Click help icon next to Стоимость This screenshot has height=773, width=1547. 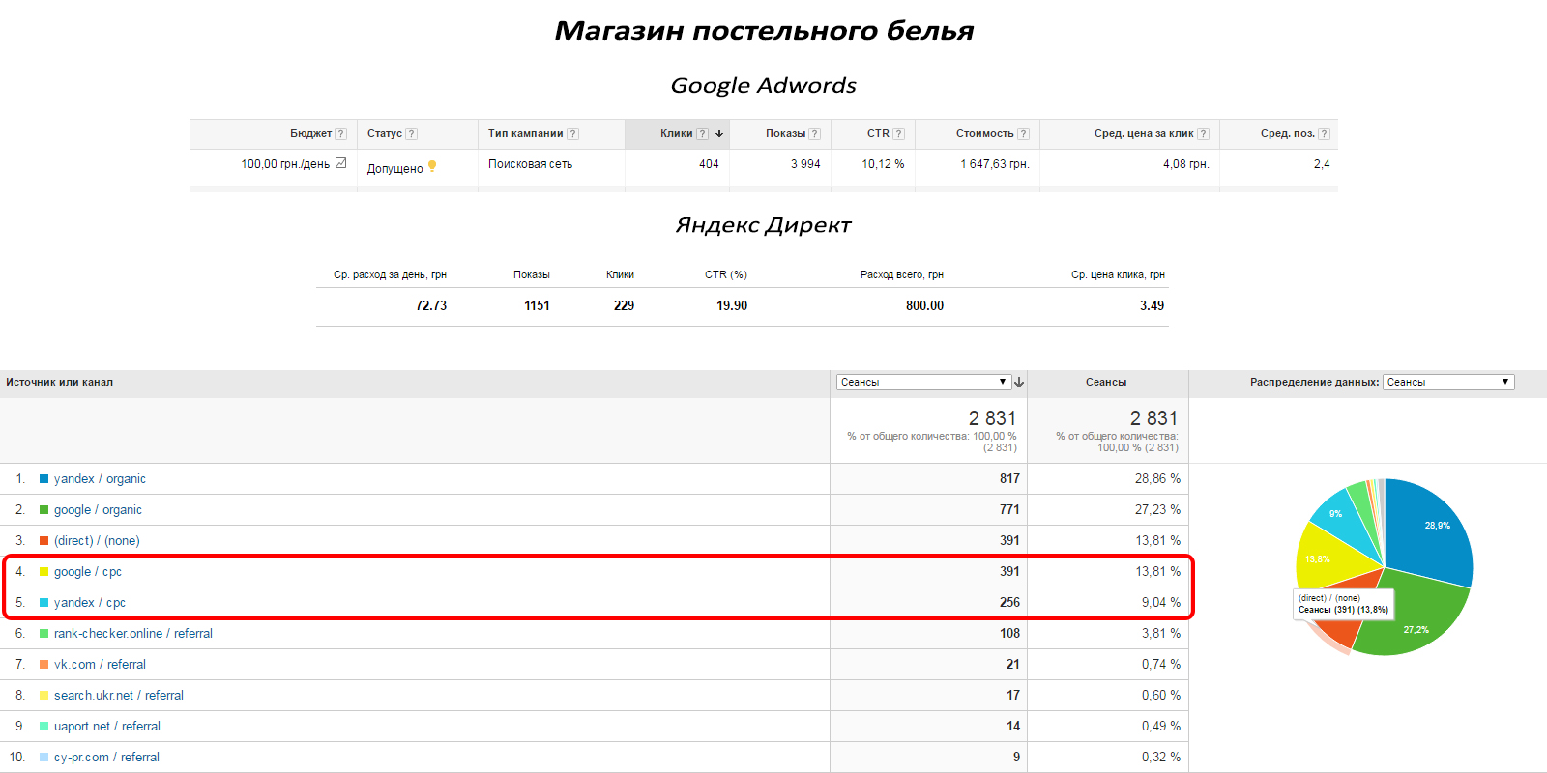pyautogui.click(x=1023, y=134)
